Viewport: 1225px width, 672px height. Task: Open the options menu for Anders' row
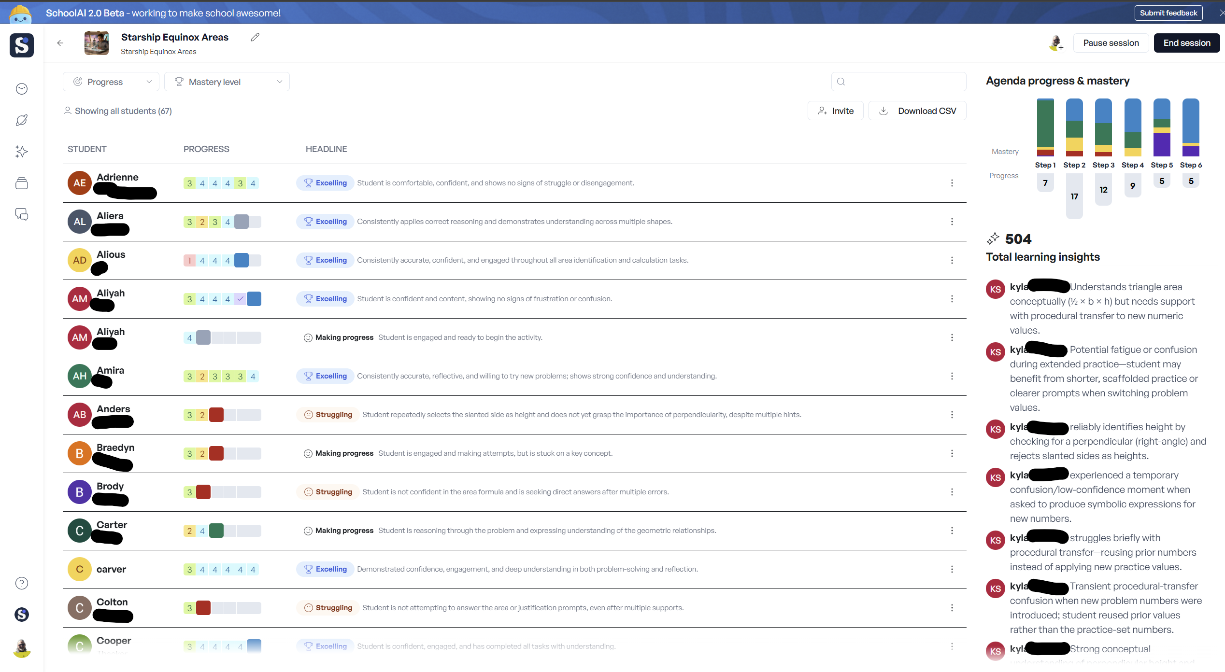(x=952, y=415)
